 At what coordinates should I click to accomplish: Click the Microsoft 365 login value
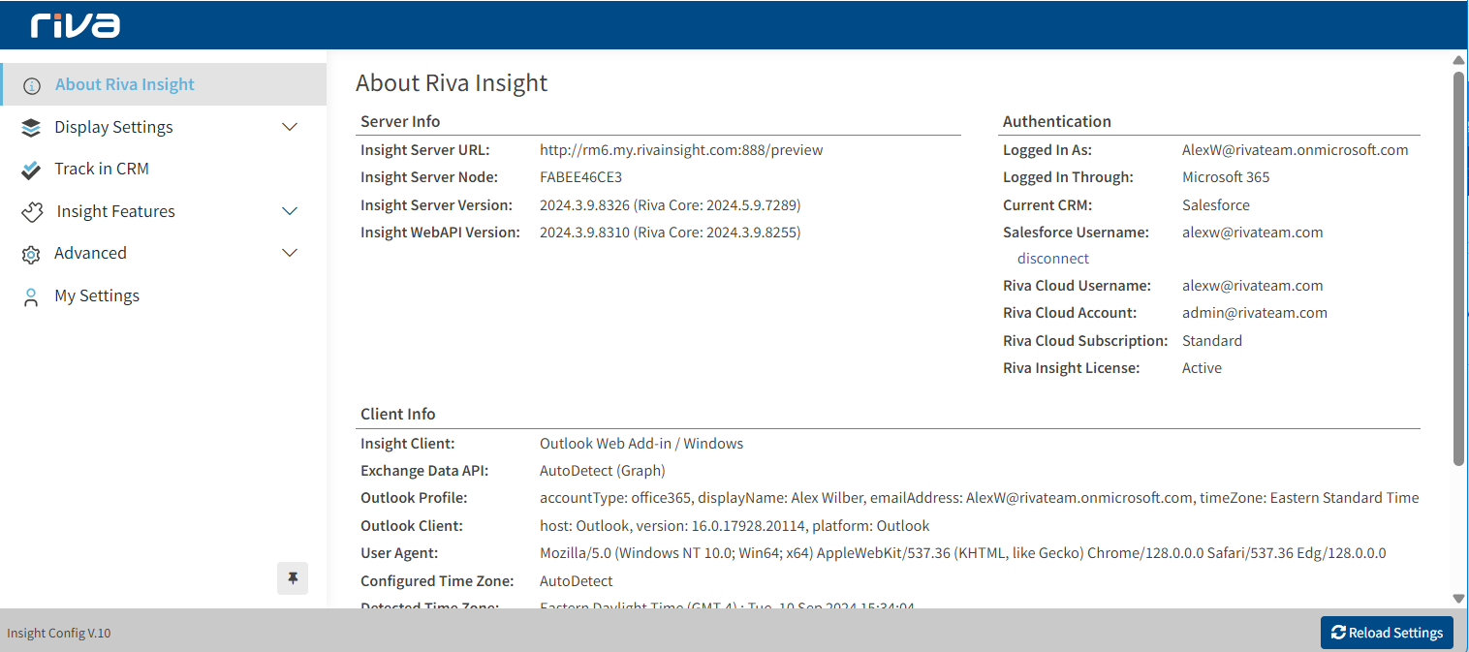pos(1226,177)
